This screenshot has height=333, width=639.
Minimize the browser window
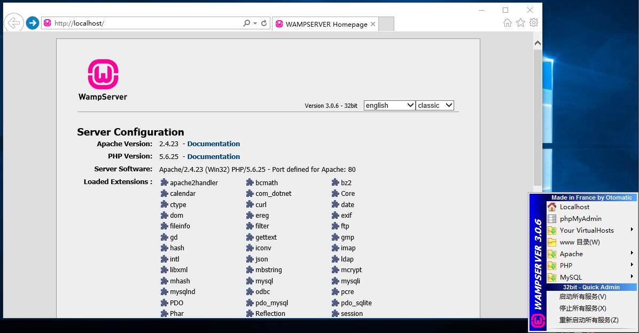click(x=481, y=10)
